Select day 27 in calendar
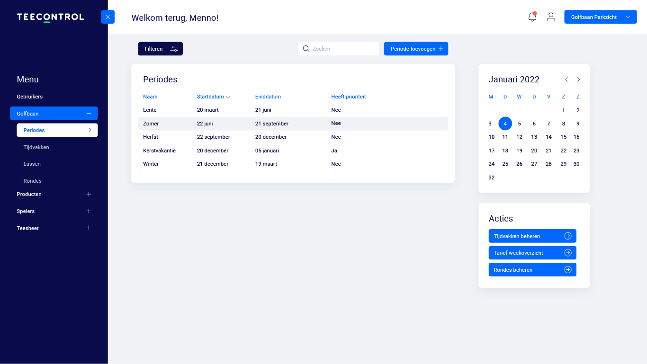The height and width of the screenshot is (364, 647). coord(534,164)
